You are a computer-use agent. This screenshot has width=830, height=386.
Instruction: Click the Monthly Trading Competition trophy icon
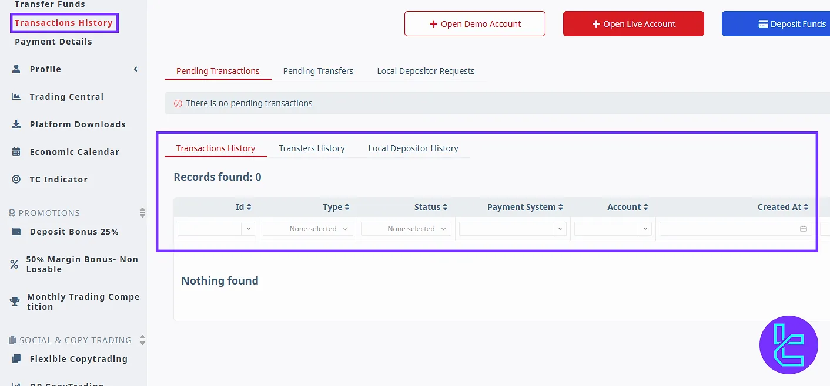click(15, 302)
